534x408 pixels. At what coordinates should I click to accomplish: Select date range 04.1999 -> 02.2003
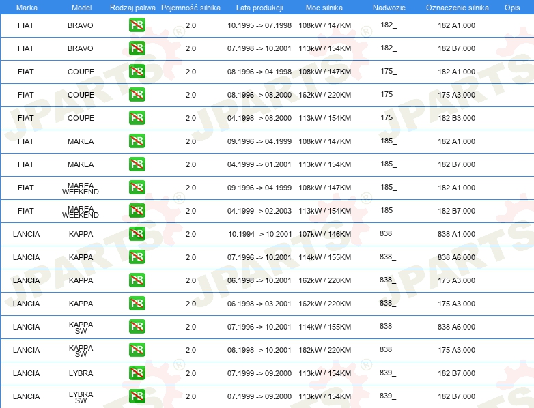pyautogui.click(x=259, y=211)
